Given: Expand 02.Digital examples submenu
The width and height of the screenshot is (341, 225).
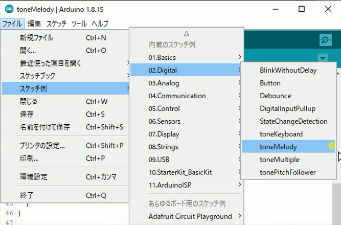Looking at the screenshot, I should (186, 70).
